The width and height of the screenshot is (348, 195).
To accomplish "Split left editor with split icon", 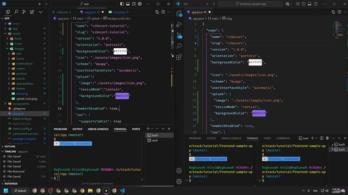I will (x=163, y=12).
